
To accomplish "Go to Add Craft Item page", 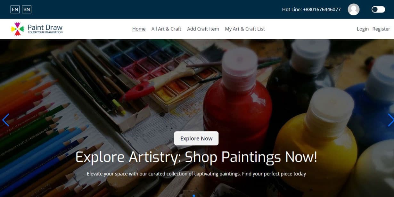I will [203, 29].
